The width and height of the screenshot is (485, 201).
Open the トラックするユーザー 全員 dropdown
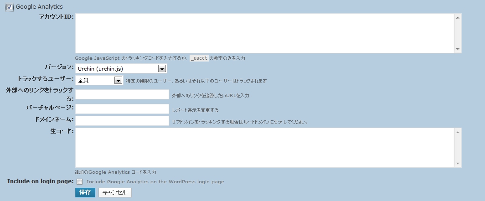(99, 80)
